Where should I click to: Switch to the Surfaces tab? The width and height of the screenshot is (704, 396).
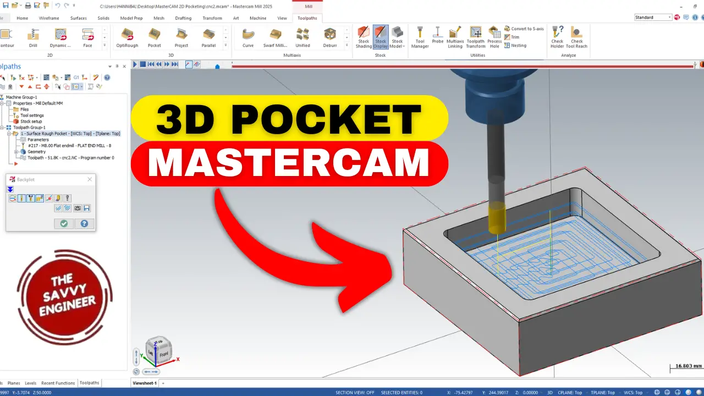coord(78,18)
